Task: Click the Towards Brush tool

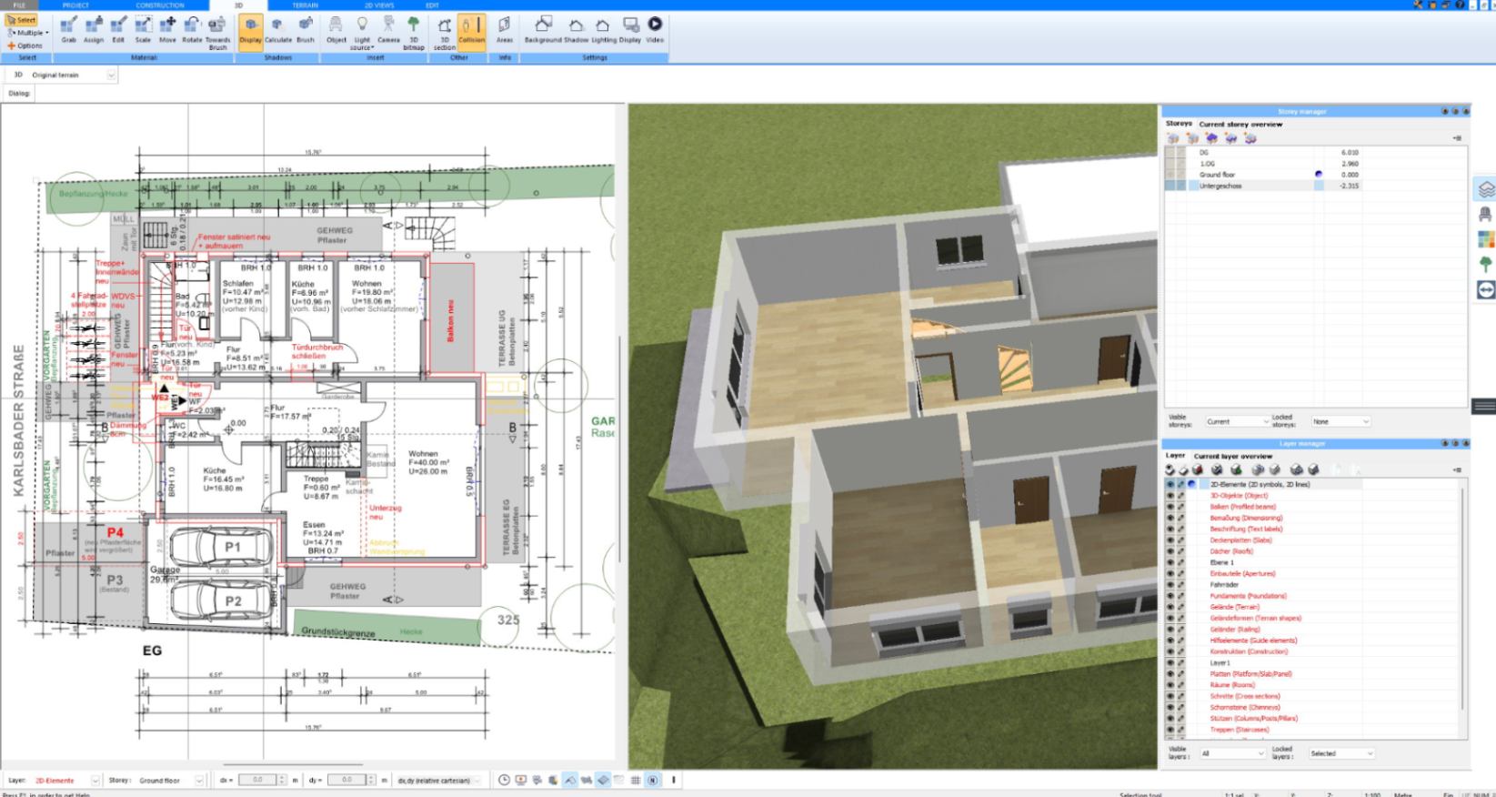Action: pyautogui.click(x=218, y=32)
